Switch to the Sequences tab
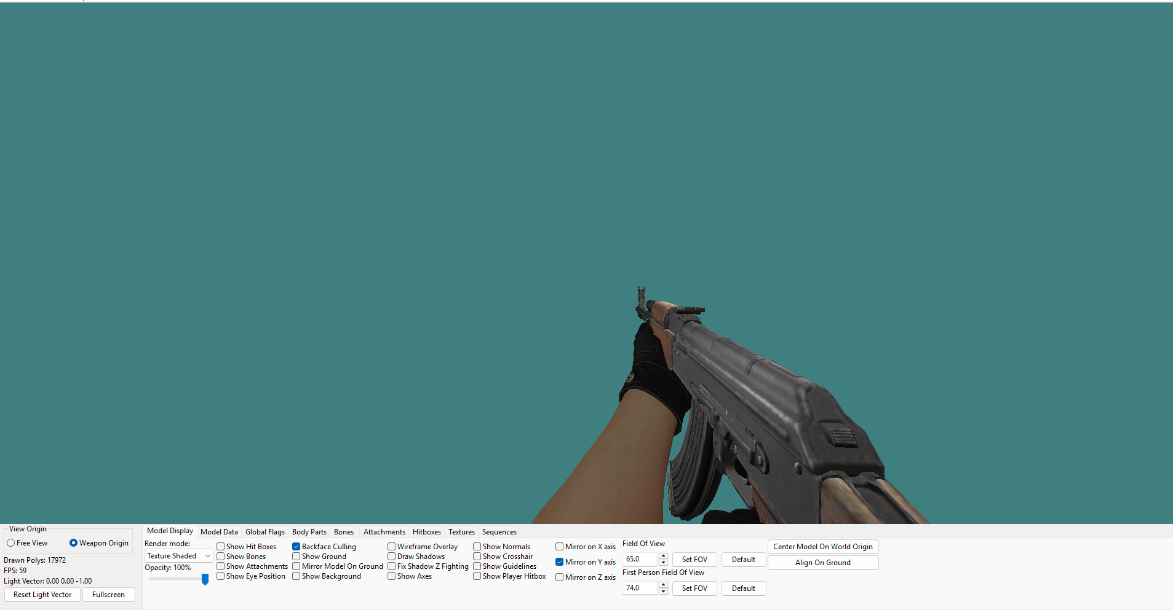The width and height of the screenshot is (1173, 610). coord(499,532)
